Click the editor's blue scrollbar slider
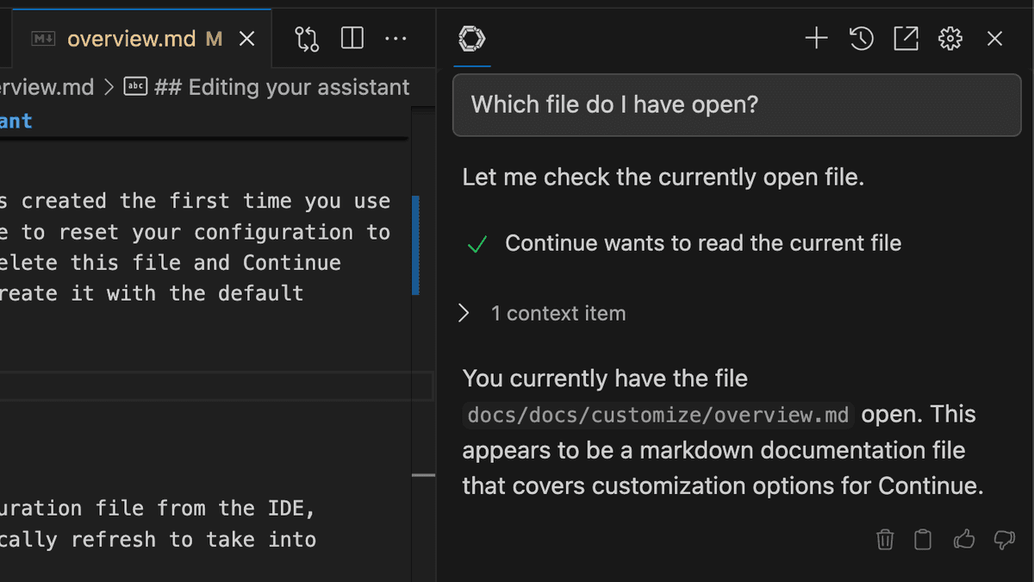The height and width of the screenshot is (582, 1034). click(416, 246)
